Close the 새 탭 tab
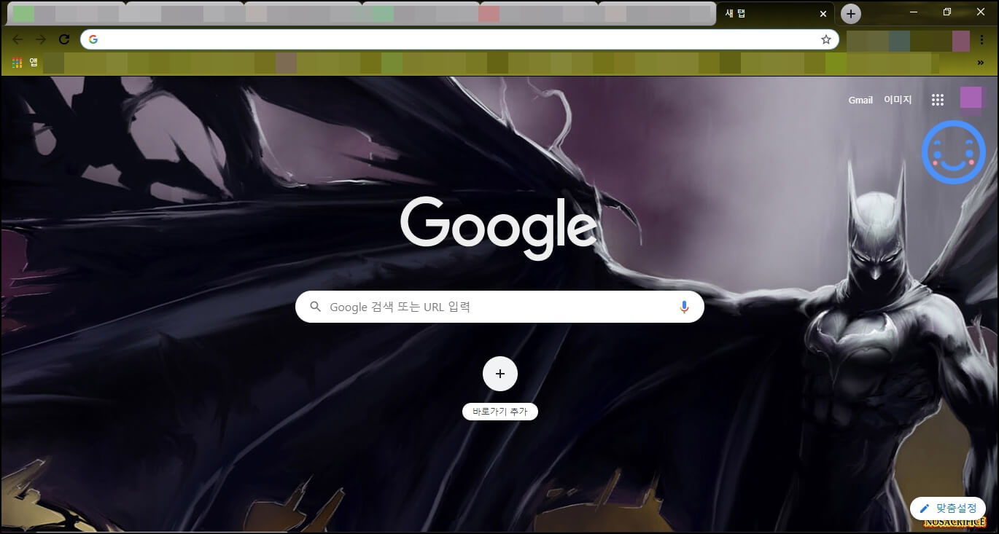999x534 pixels. coord(823,14)
